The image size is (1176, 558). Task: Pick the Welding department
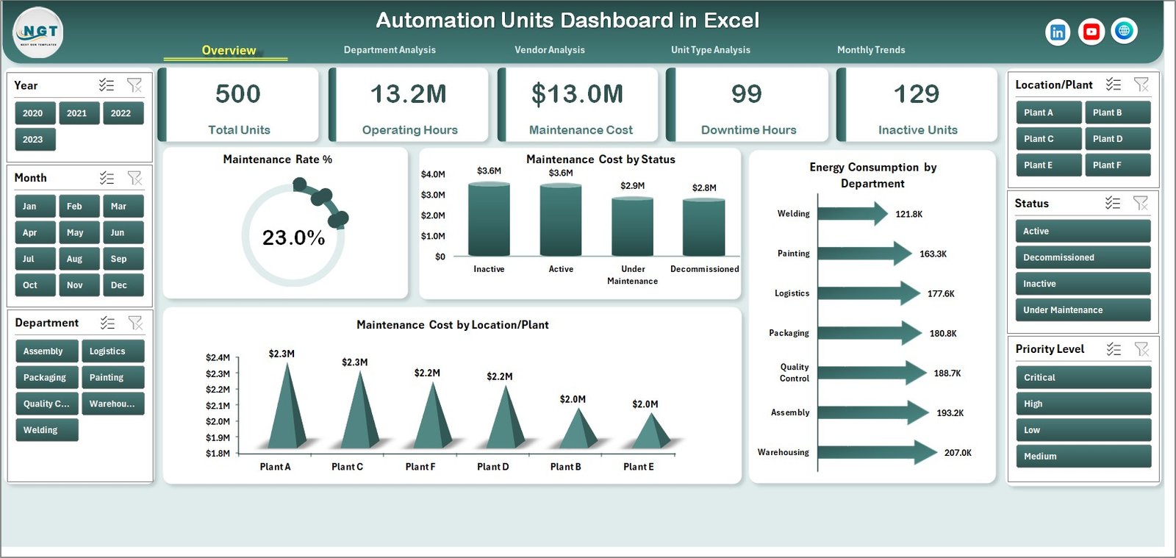(x=46, y=430)
